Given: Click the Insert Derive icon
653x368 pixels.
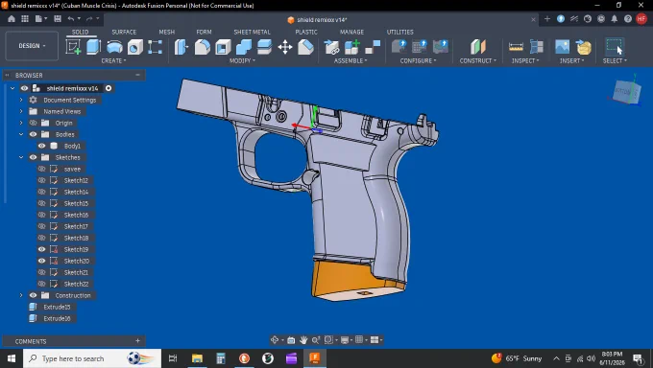Looking at the screenshot, I should [x=584, y=47].
